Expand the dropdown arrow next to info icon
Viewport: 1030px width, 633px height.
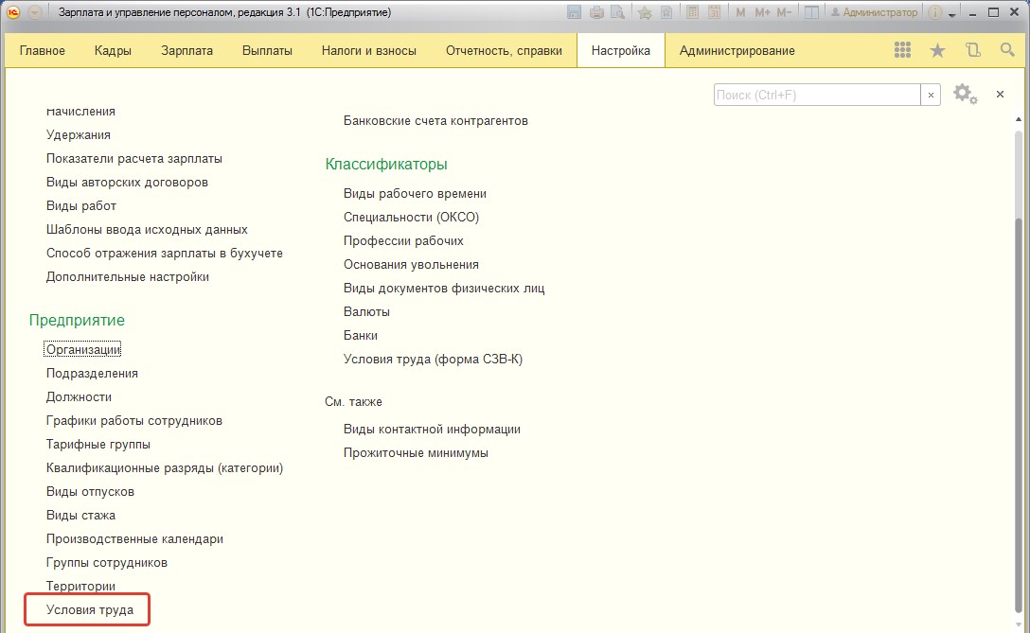951,14
